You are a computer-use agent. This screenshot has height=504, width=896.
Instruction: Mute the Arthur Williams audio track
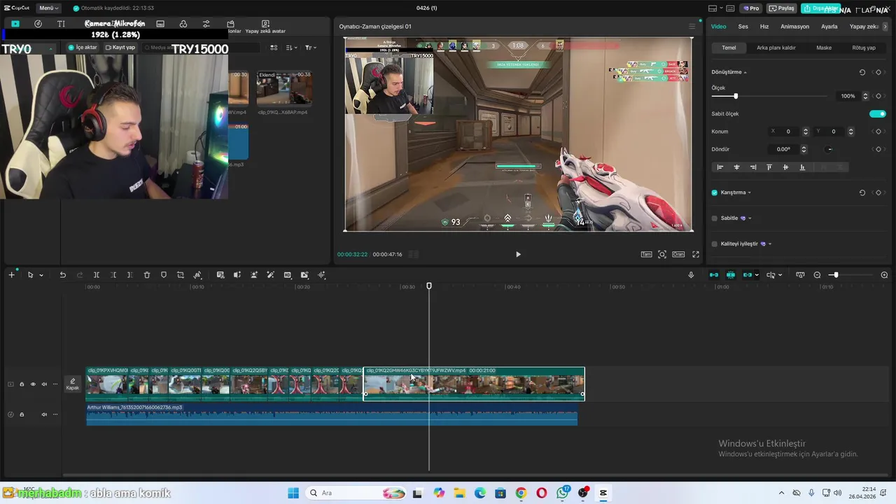(x=44, y=414)
